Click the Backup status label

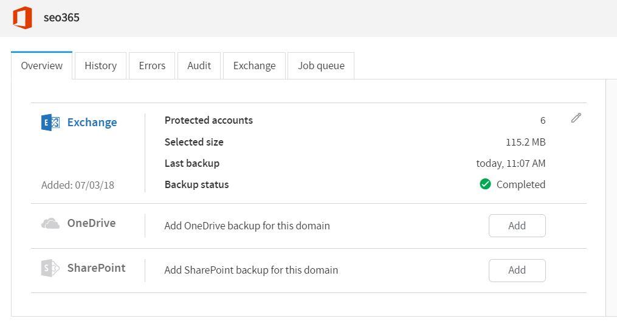pyautogui.click(x=197, y=184)
